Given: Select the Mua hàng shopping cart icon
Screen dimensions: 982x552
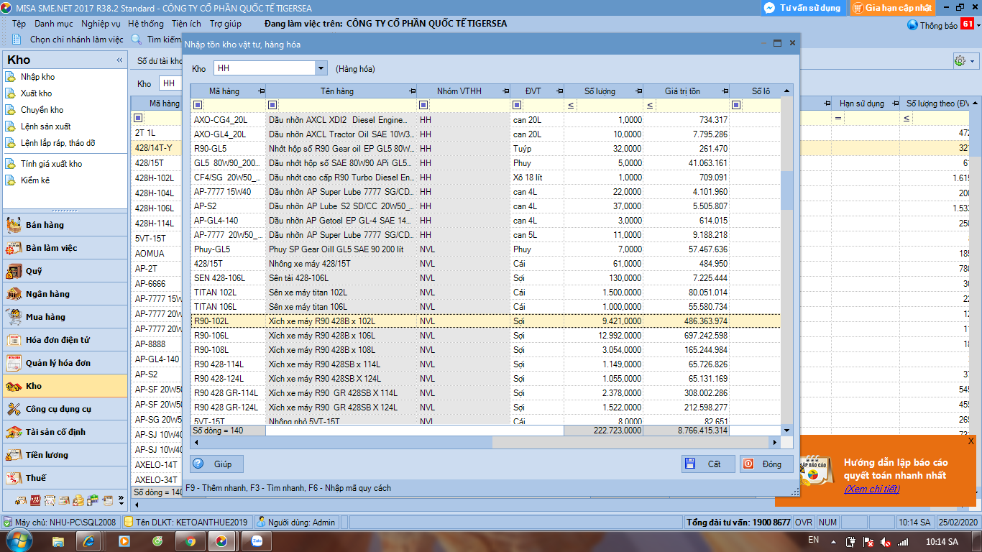Looking at the screenshot, I should click(x=14, y=317).
